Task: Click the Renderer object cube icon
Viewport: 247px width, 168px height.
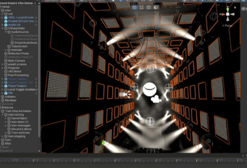Action: [3, 100]
